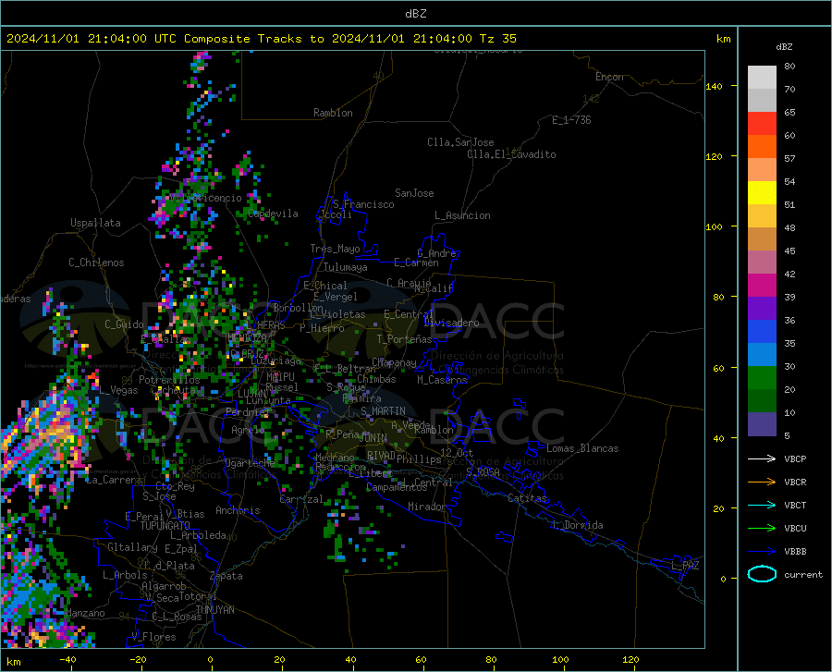Click the white VBCP arrow in legend
832x672 pixels.
click(762, 458)
